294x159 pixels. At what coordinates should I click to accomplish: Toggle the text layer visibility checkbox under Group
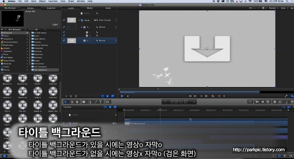(64, 27)
